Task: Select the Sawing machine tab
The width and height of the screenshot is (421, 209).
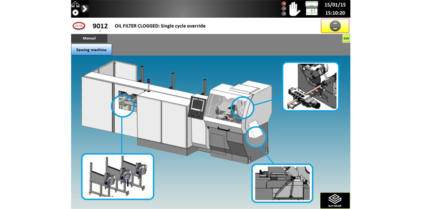Action: pos(92,50)
